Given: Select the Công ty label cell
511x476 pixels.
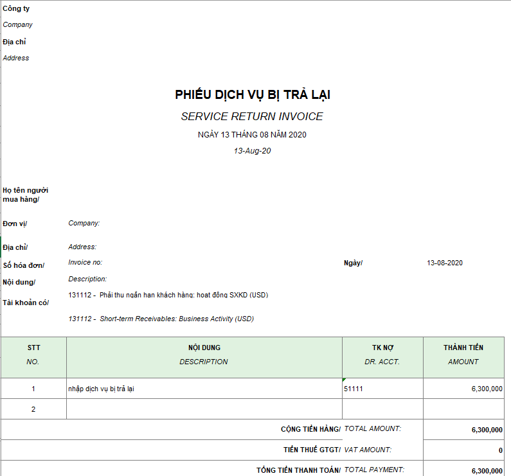Looking at the screenshot, I should coord(16,9).
